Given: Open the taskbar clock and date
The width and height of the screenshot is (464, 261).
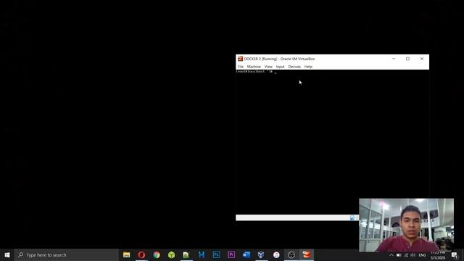Looking at the screenshot, I should [x=438, y=255].
